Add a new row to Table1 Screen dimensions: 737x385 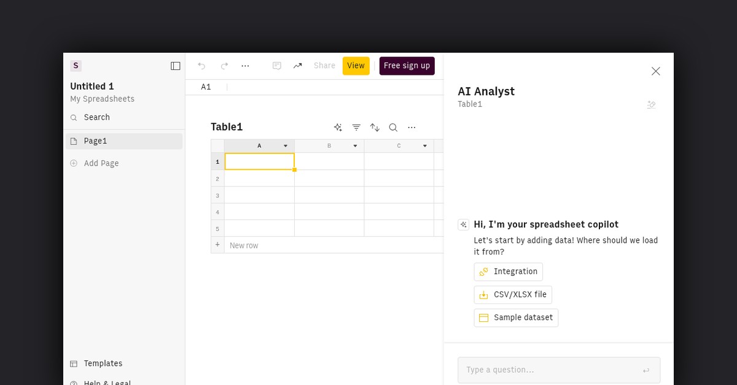pyautogui.click(x=244, y=245)
